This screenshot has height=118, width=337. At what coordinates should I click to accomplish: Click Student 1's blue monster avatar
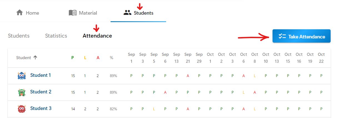click(22, 75)
